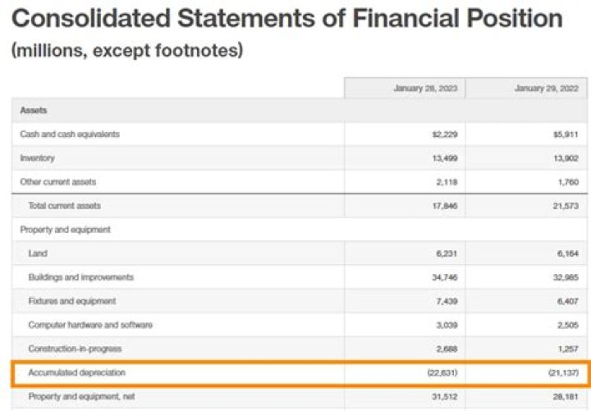591x411 pixels.
Task: Select the Total current assets row label
Action: coord(65,205)
